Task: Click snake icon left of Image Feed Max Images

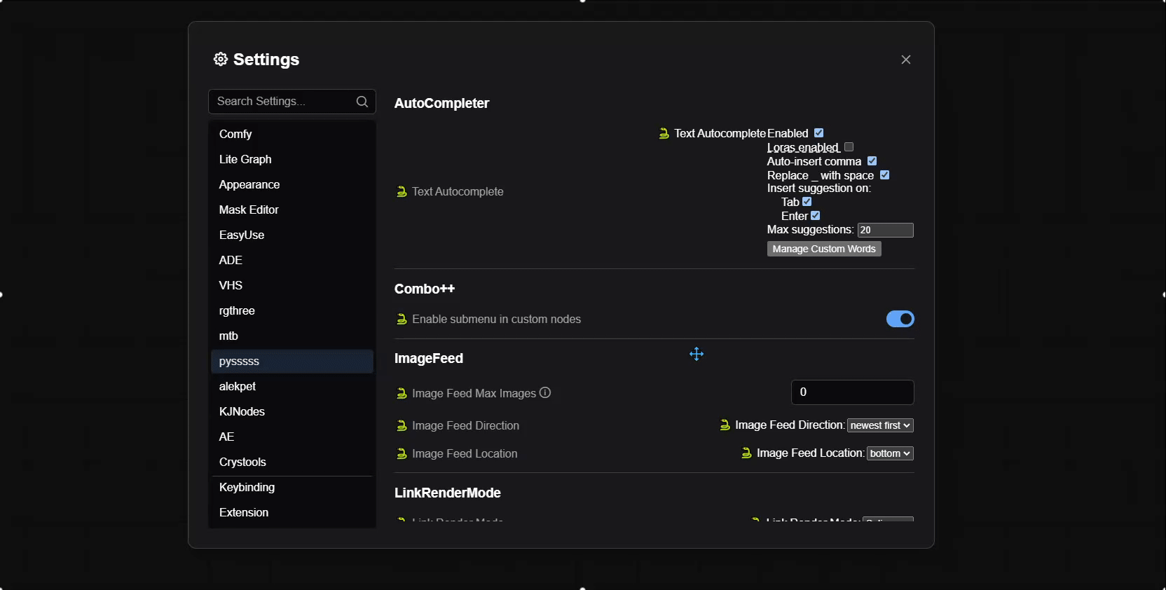Action: click(x=402, y=394)
